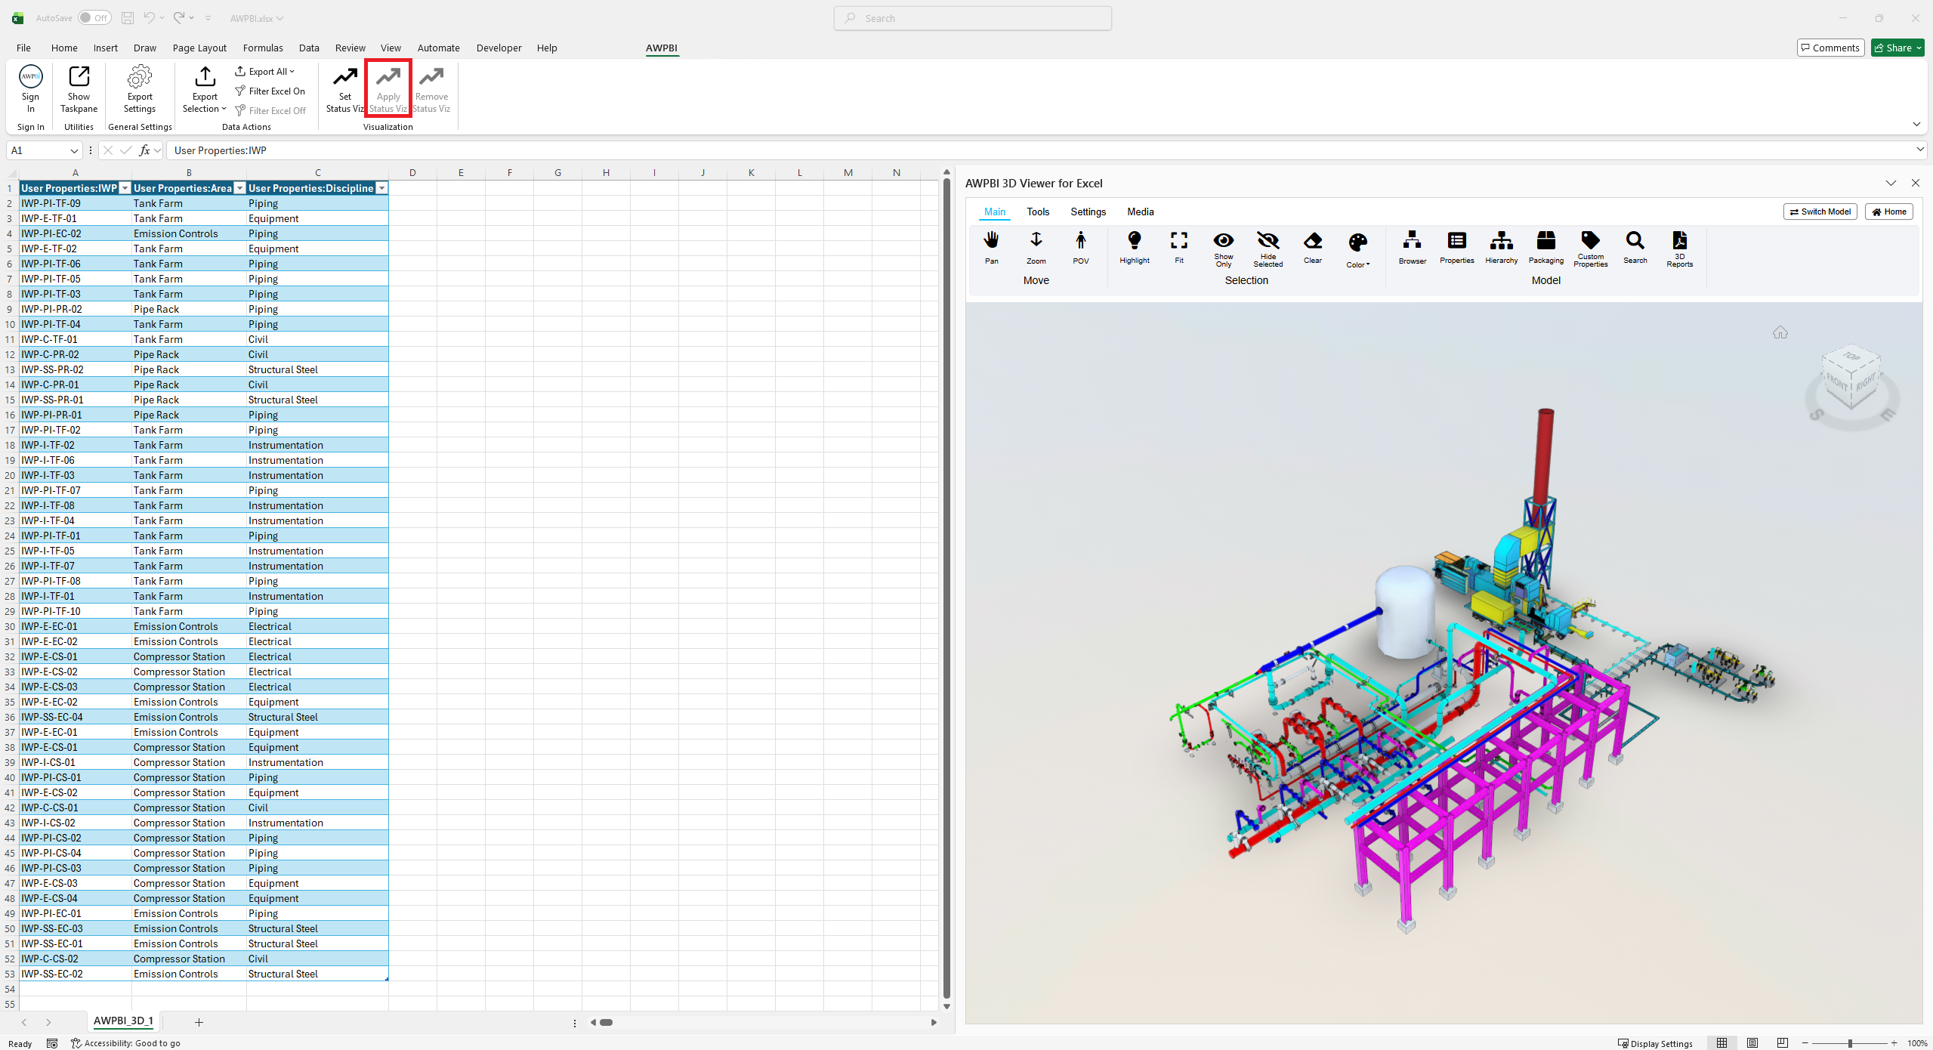Click the zoom out minus button
Image resolution: width=1933 pixels, height=1050 pixels.
click(1805, 1043)
